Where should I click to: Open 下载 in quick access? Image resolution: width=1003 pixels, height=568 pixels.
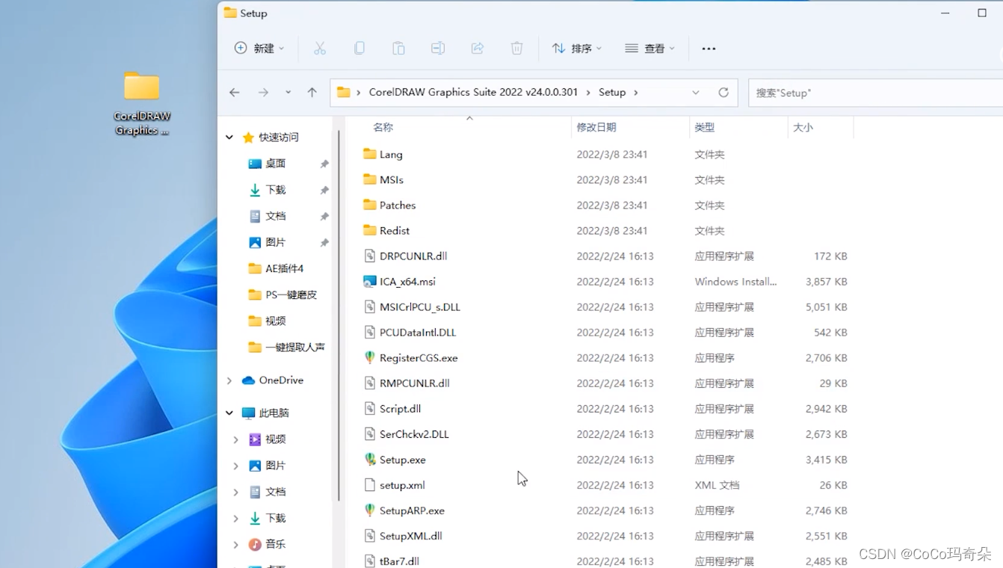point(276,190)
